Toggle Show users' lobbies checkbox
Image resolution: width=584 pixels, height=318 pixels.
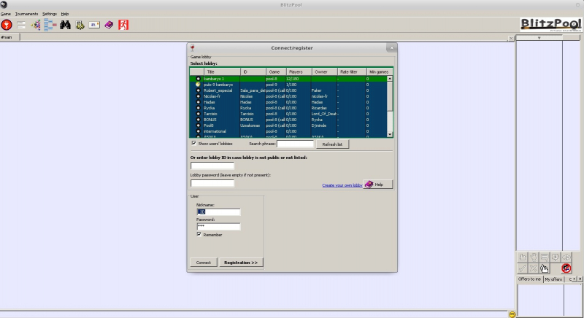pyautogui.click(x=193, y=143)
